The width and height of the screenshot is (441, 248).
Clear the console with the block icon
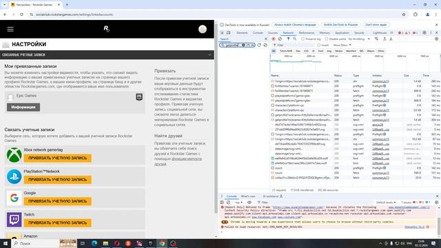(x=228, y=202)
